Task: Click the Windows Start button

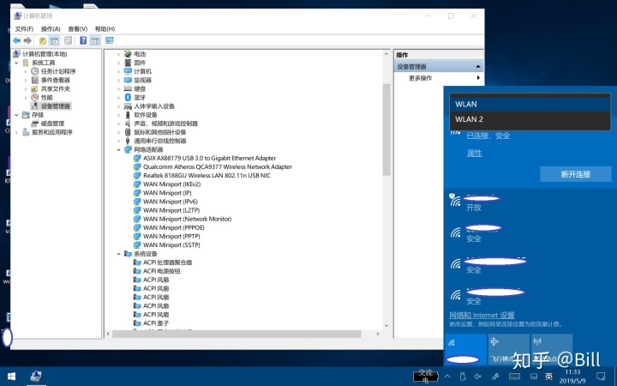Action: coord(11,377)
